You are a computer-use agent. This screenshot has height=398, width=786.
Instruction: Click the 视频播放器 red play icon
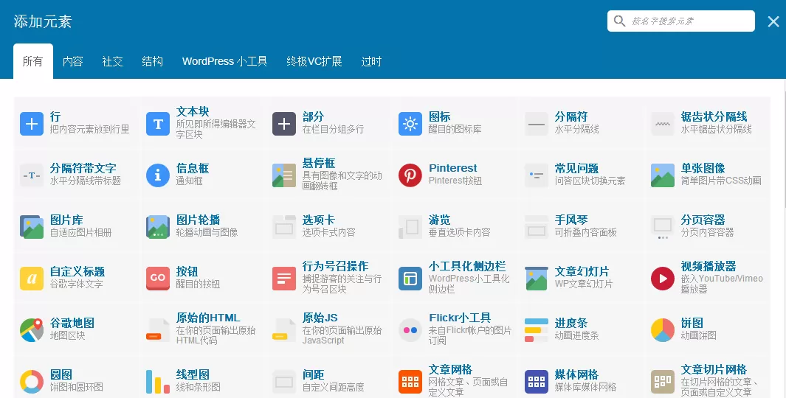(662, 279)
